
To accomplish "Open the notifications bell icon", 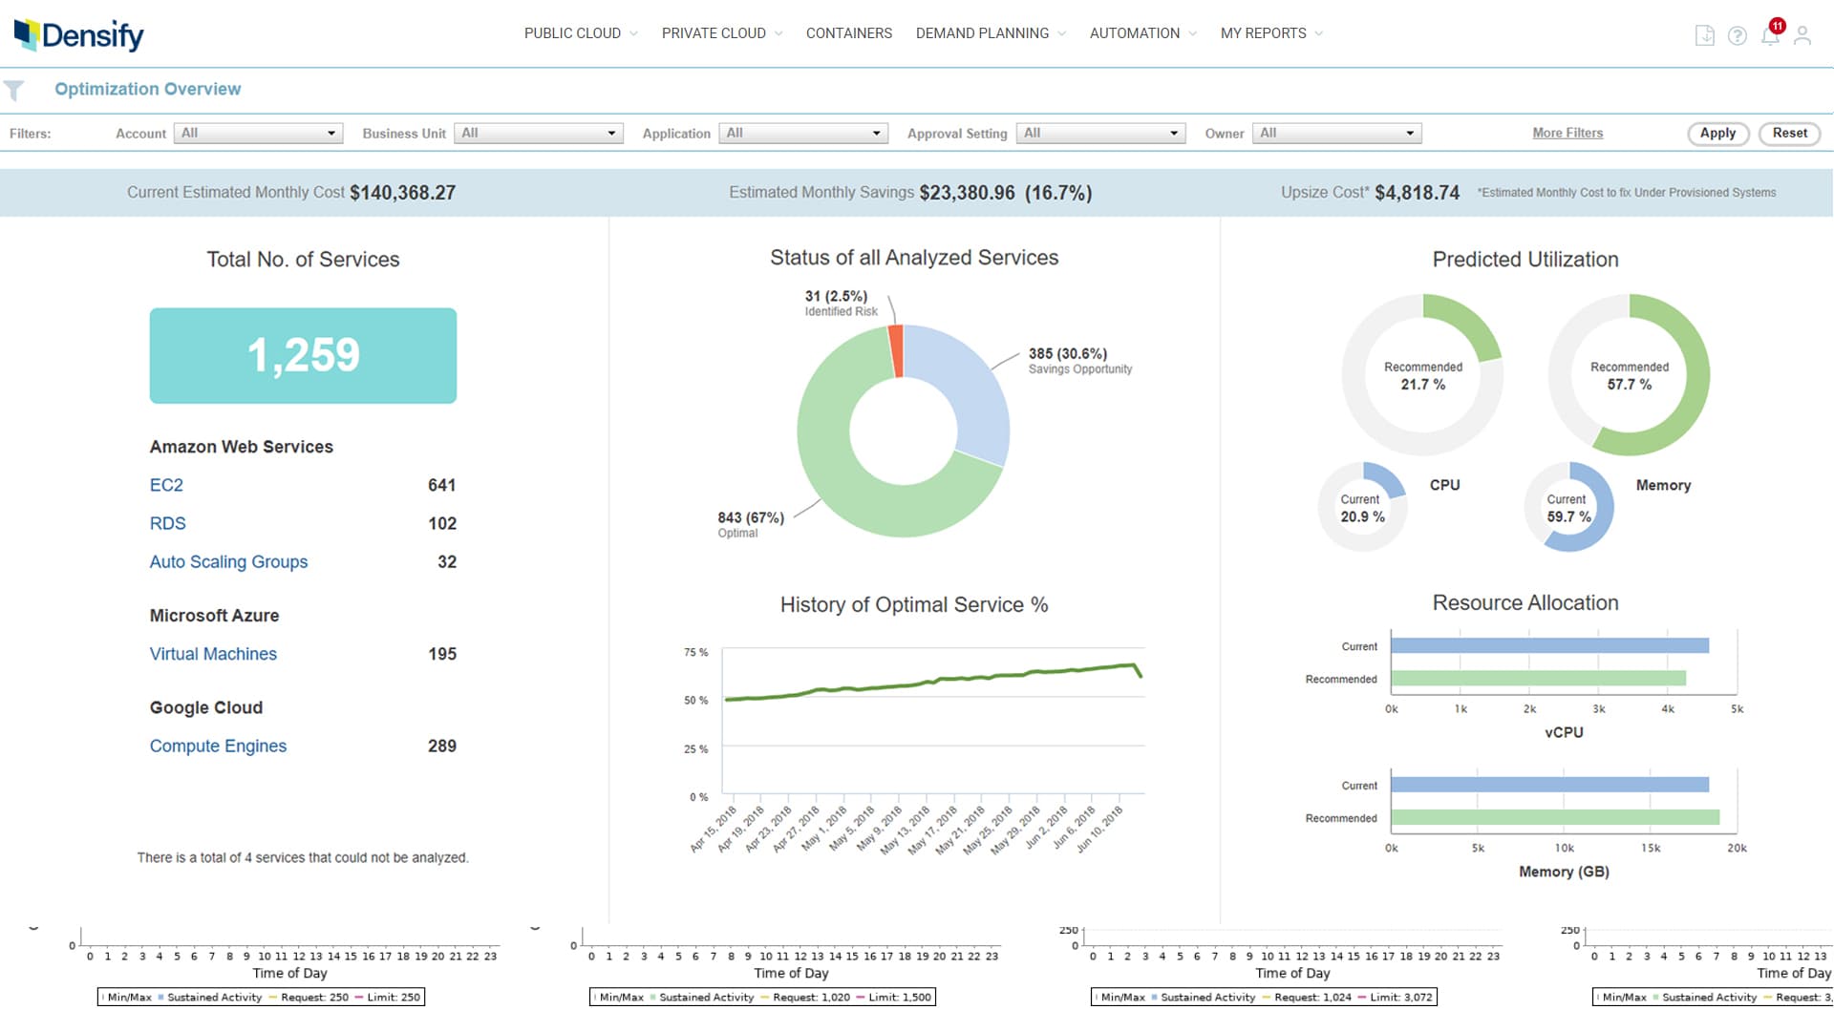I will coord(1770,36).
